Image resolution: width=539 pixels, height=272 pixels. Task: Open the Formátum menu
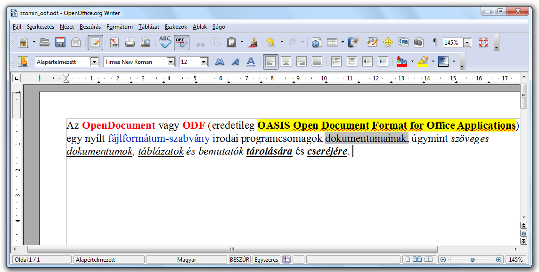[120, 27]
